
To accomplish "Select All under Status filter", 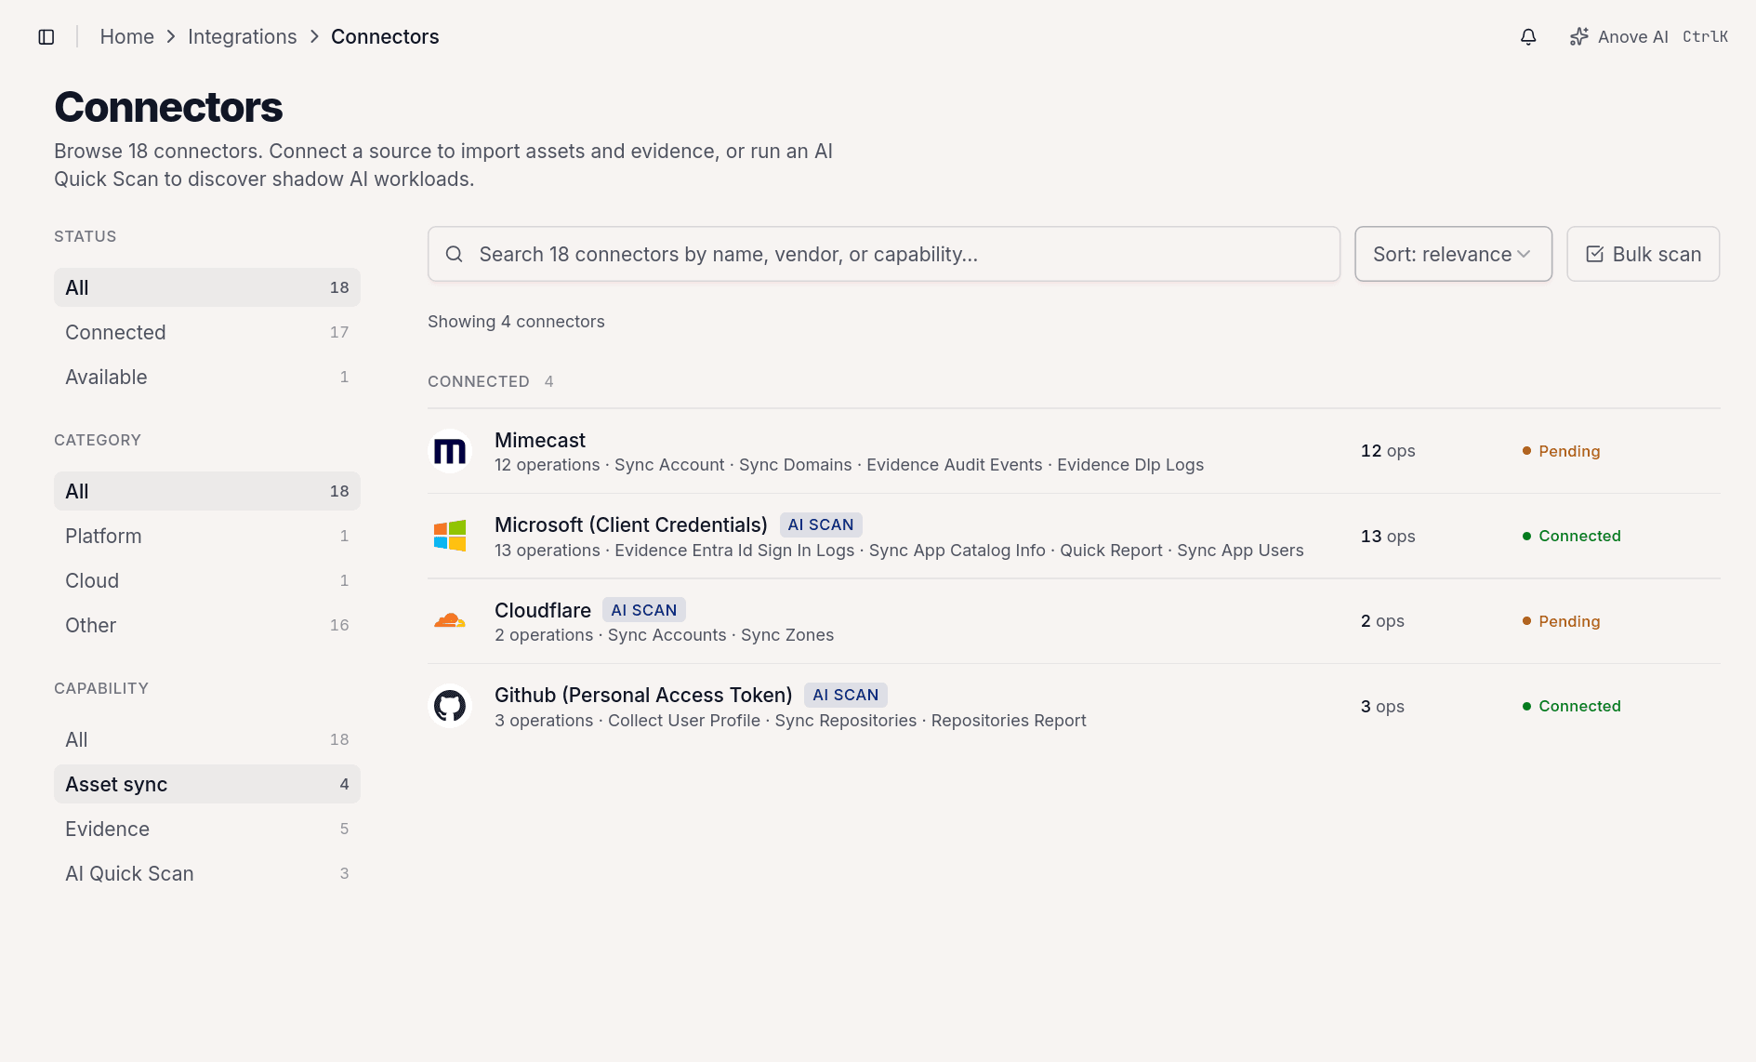I will [207, 287].
